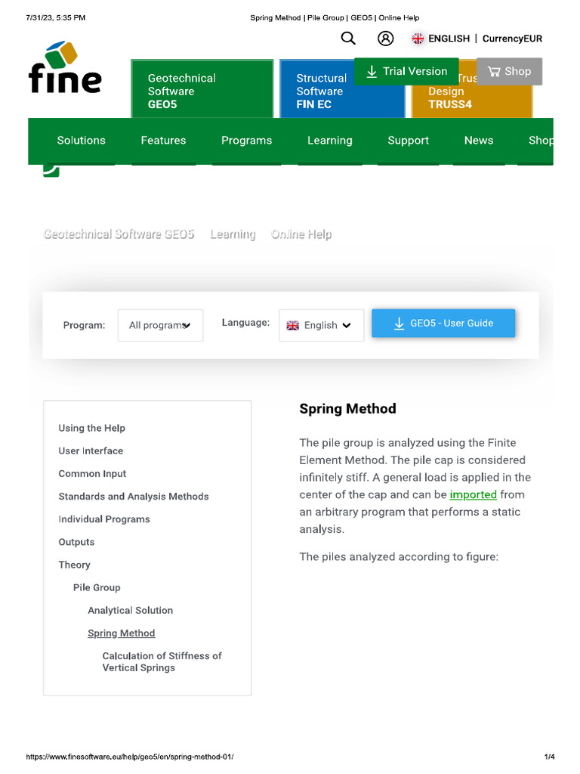Open the Features menu
The image size is (580, 774).
tap(163, 141)
